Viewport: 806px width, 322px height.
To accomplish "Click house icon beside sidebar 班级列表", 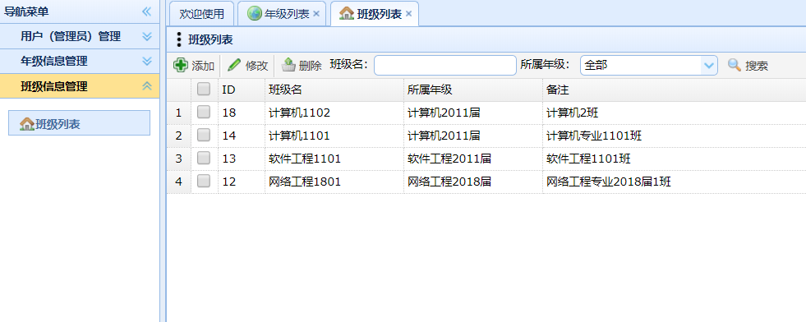I will (27, 124).
